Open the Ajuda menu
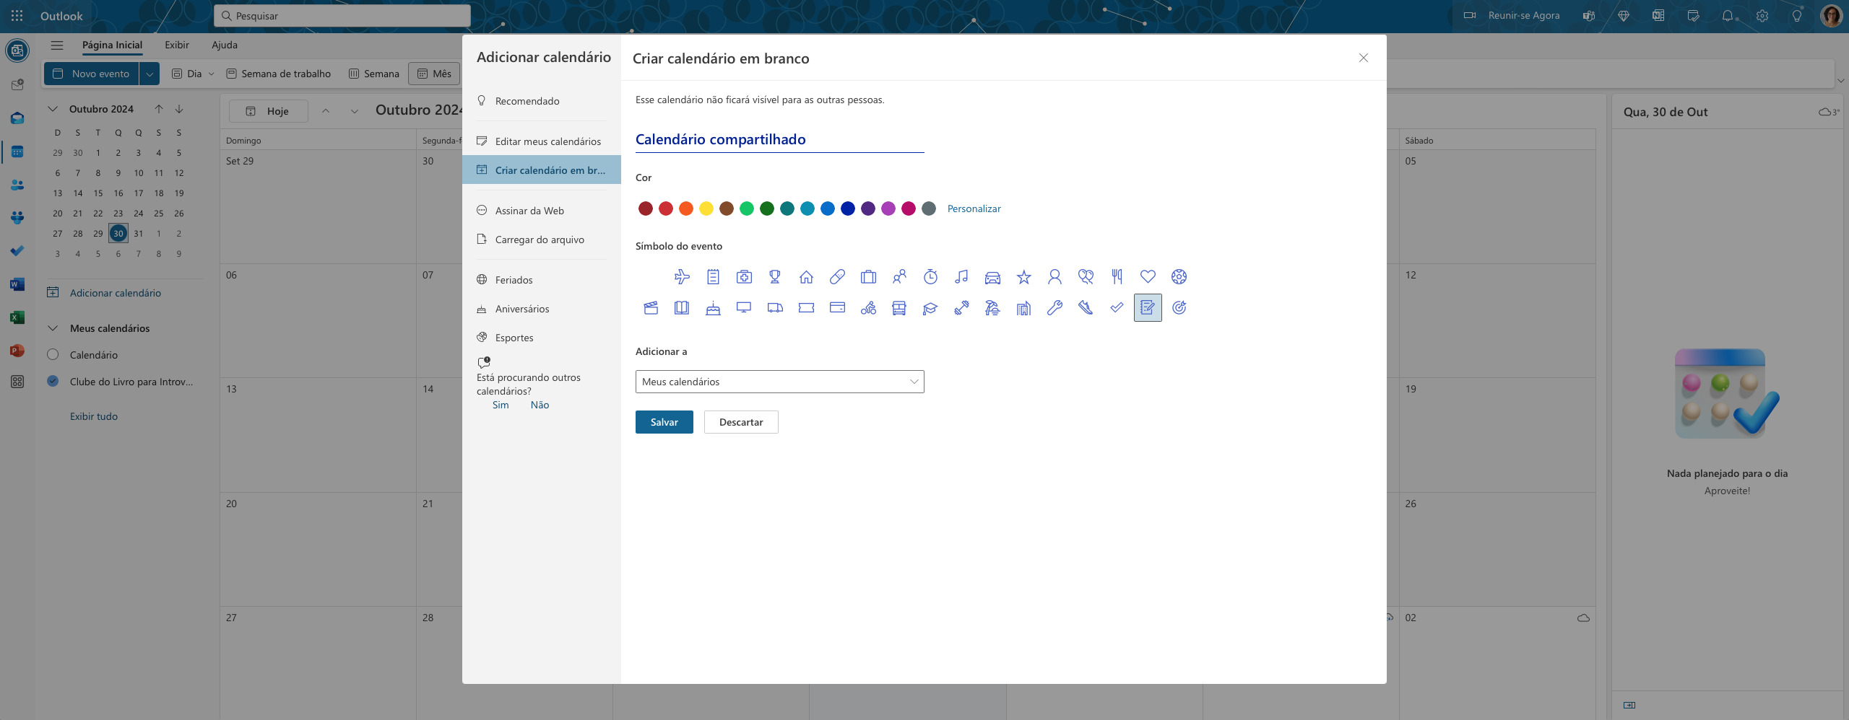 pyautogui.click(x=225, y=45)
